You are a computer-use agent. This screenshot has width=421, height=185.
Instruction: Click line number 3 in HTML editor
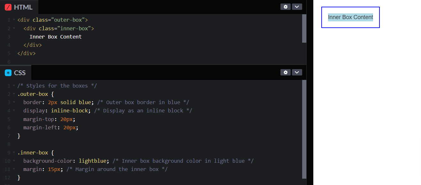9,37
